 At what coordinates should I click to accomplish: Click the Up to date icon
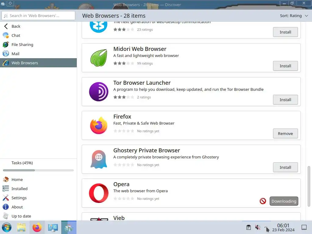pyautogui.click(x=6, y=216)
